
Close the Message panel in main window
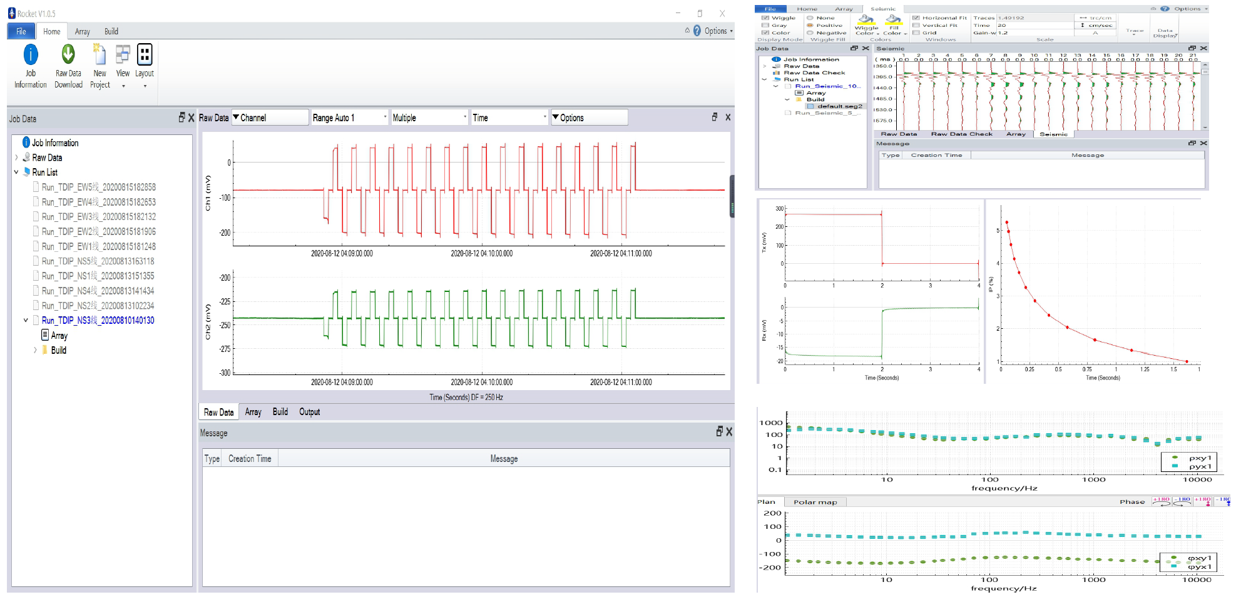click(729, 431)
